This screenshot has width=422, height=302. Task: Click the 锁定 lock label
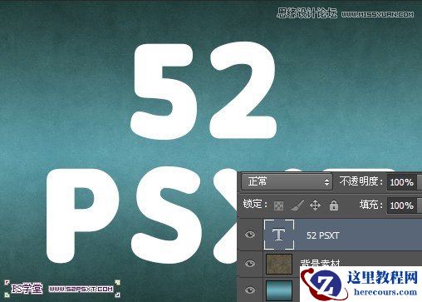(255, 204)
